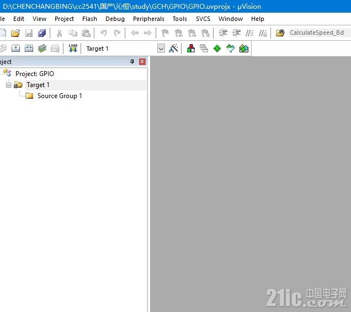
Task: Open the Window menu
Action: (x=231, y=19)
